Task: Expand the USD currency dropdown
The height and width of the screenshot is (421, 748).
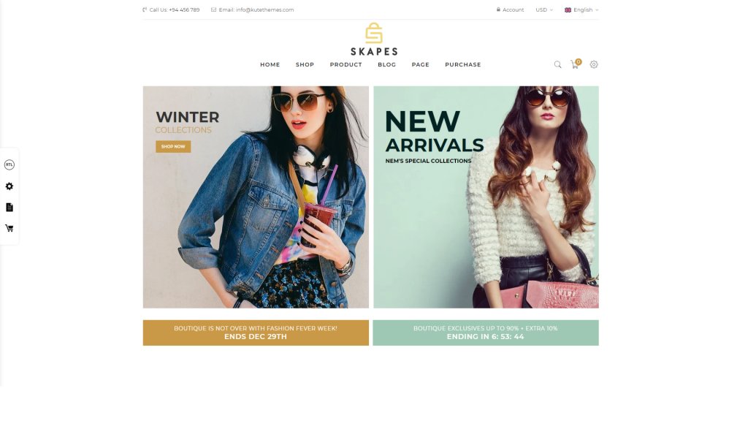Action: pyautogui.click(x=543, y=10)
